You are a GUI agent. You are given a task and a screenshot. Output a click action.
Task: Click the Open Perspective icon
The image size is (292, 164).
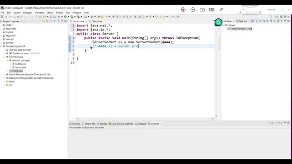coord(276,17)
